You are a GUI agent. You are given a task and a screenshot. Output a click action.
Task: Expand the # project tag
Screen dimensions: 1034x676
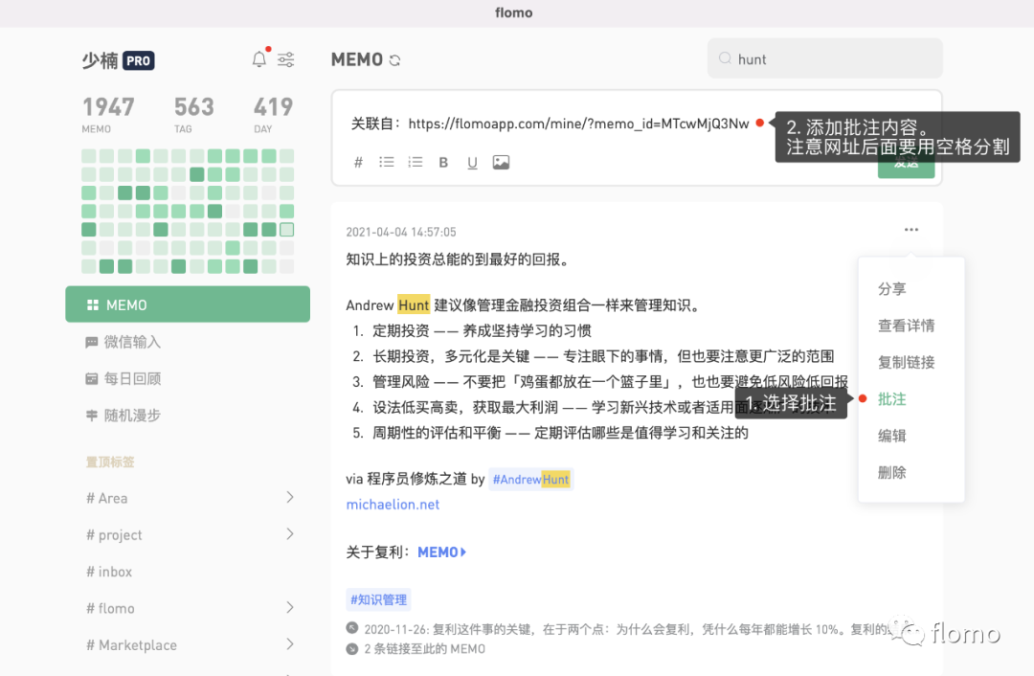click(x=290, y=534)
